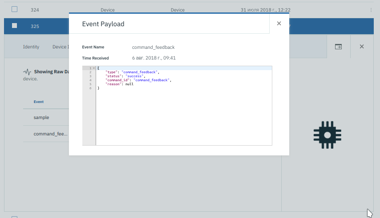The image size is (380, 218).
Task: Click the command_feedback event name value
Action: 153,47
